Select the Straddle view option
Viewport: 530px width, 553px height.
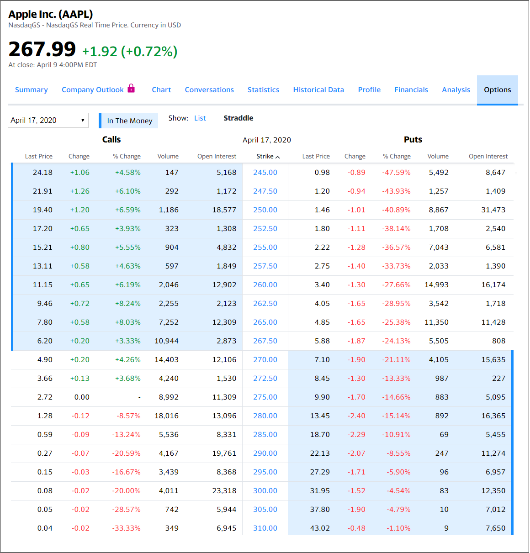coord(238,118)
